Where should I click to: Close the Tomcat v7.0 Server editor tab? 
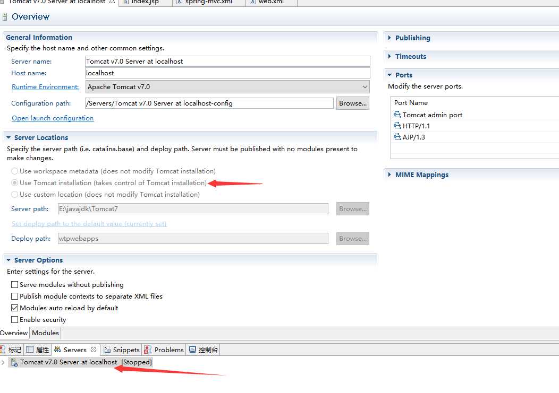[x=112, y=2]
